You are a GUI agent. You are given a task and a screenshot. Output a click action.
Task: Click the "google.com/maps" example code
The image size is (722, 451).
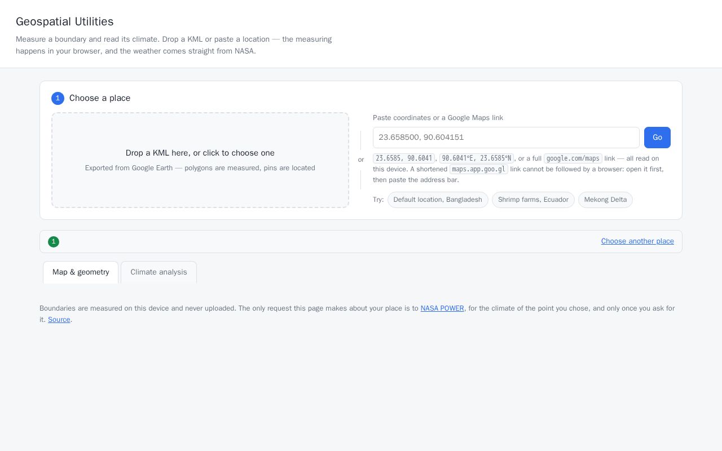[573, 158]
